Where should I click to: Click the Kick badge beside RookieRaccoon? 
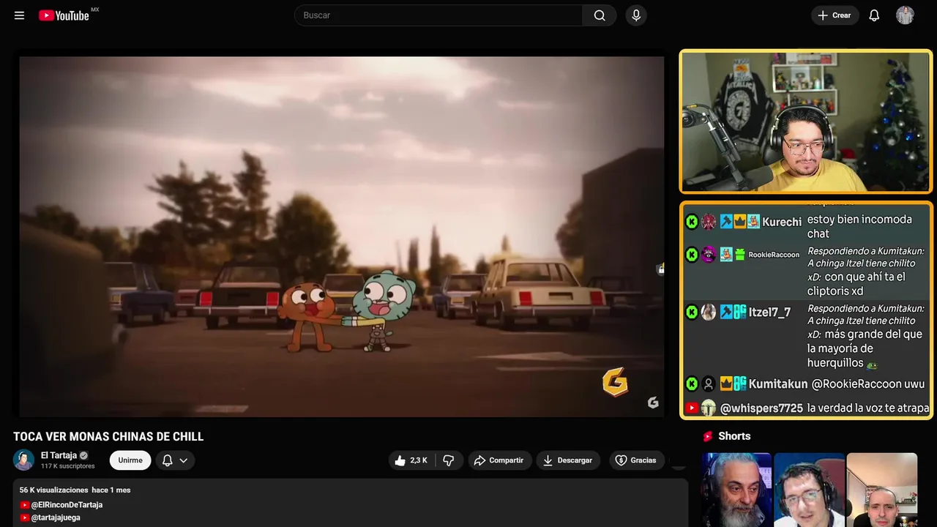692,254
